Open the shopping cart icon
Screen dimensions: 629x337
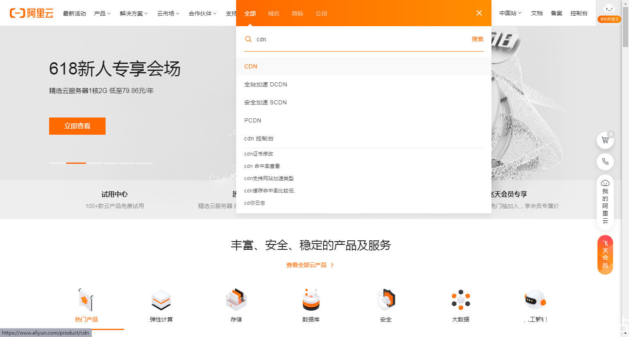605,140
